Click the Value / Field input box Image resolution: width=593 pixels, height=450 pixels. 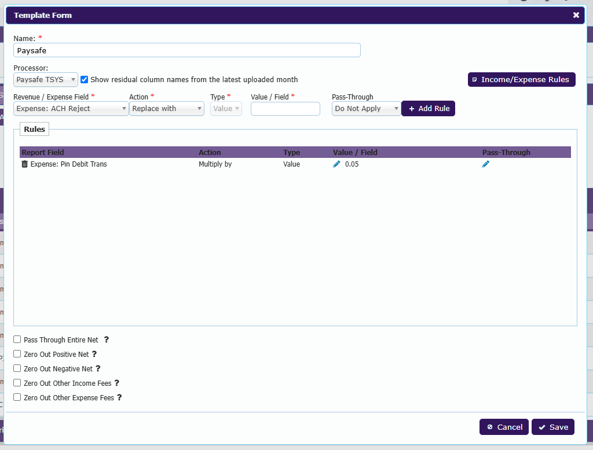click(285, 109)
